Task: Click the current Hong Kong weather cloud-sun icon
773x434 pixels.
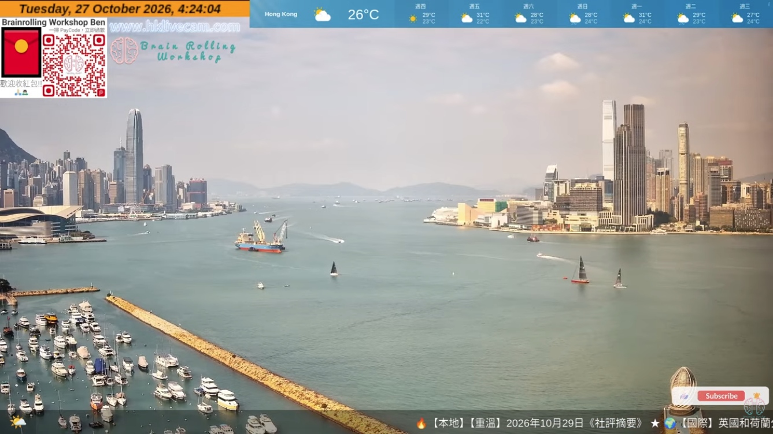Action: (323, 14)
